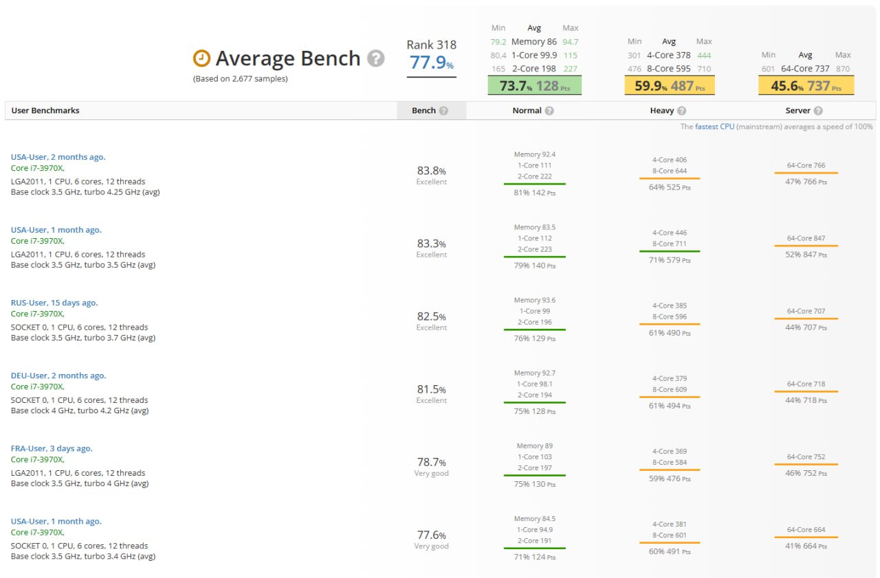Select the Server column header
The image size is (880, 578).
click(797, 111)
